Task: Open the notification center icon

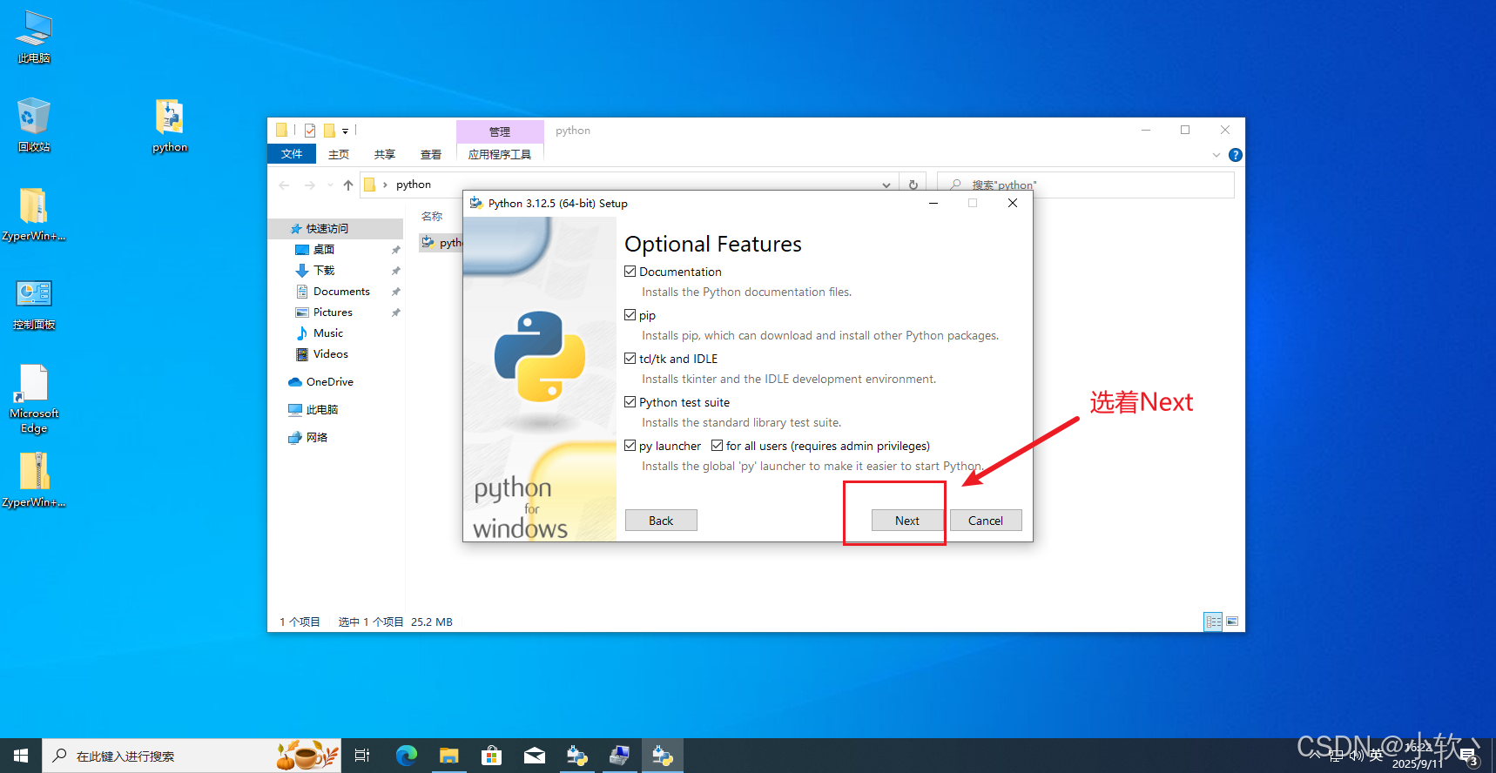Action: point(1468,756)
